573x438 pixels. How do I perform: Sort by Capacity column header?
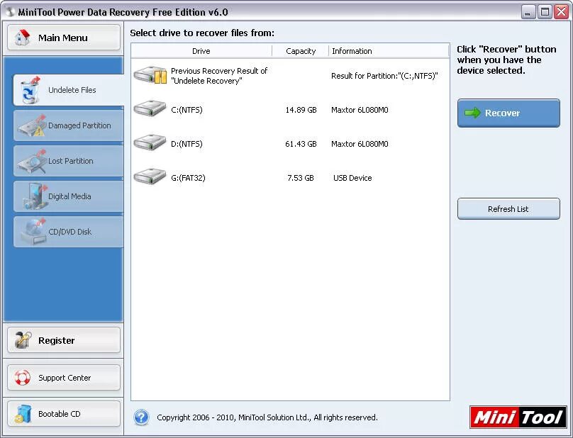301,51
